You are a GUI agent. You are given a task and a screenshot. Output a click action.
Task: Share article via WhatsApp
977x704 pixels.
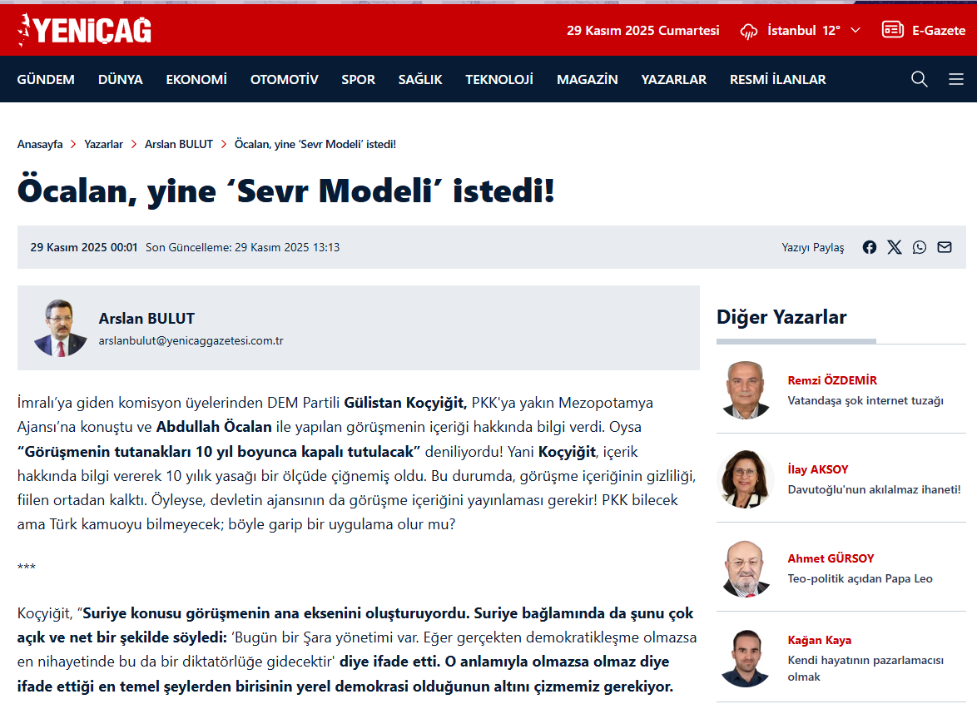click(x=920, y=247)
